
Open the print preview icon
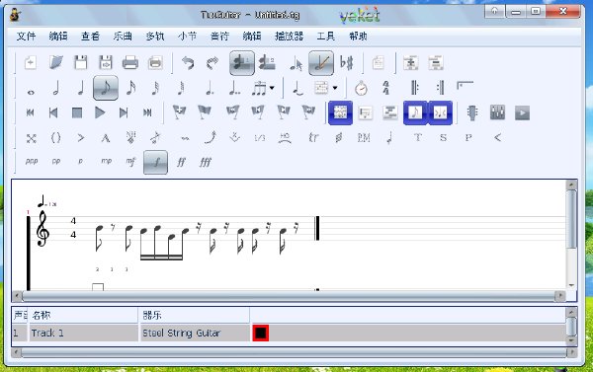point(155,63)
